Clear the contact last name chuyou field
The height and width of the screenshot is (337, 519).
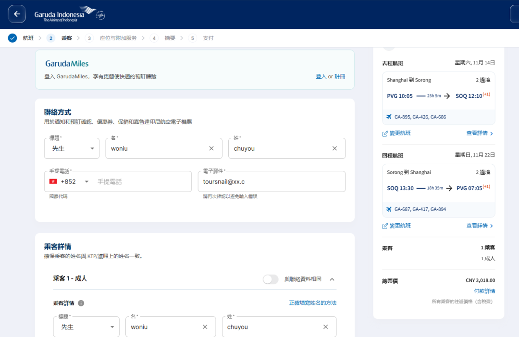334,148
